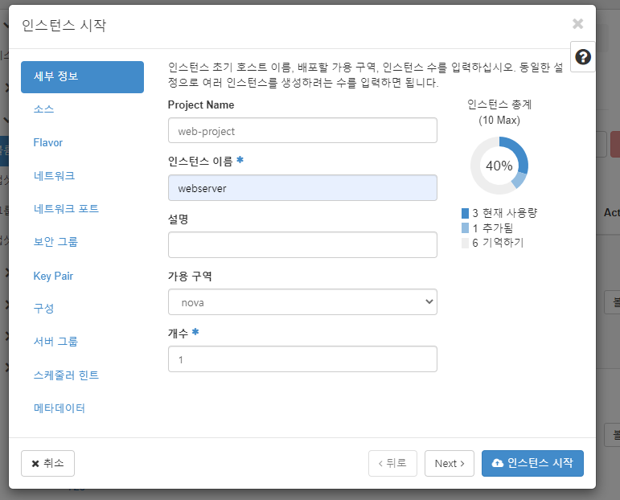Open the 서버 그룹 tab
The width and height of the screenshot is (620, 500).
tap(55, 341)
